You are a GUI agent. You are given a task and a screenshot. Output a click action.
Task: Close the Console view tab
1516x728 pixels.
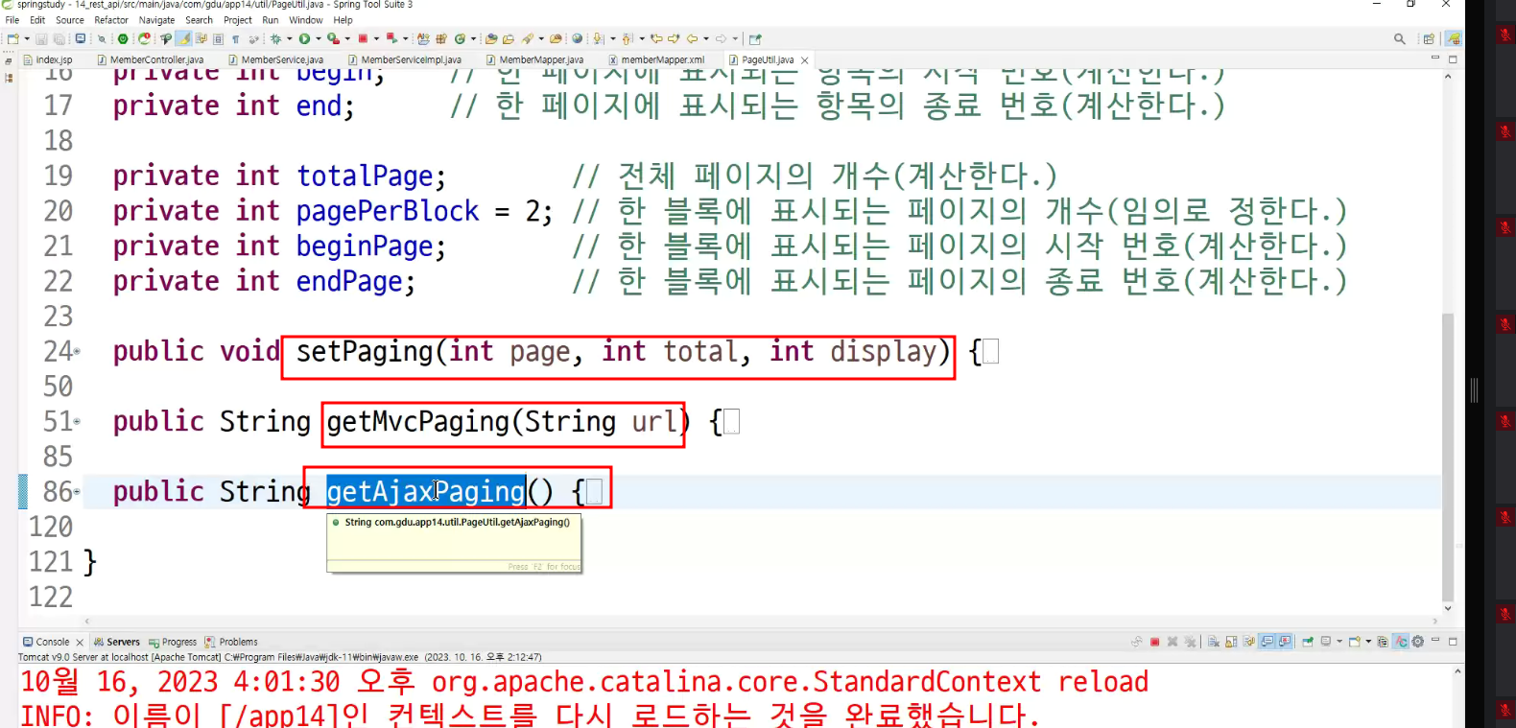point(80,642)
